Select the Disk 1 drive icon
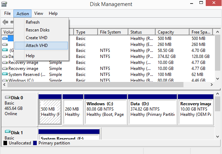Screen dimensions: 222x154 coord(8,132)
